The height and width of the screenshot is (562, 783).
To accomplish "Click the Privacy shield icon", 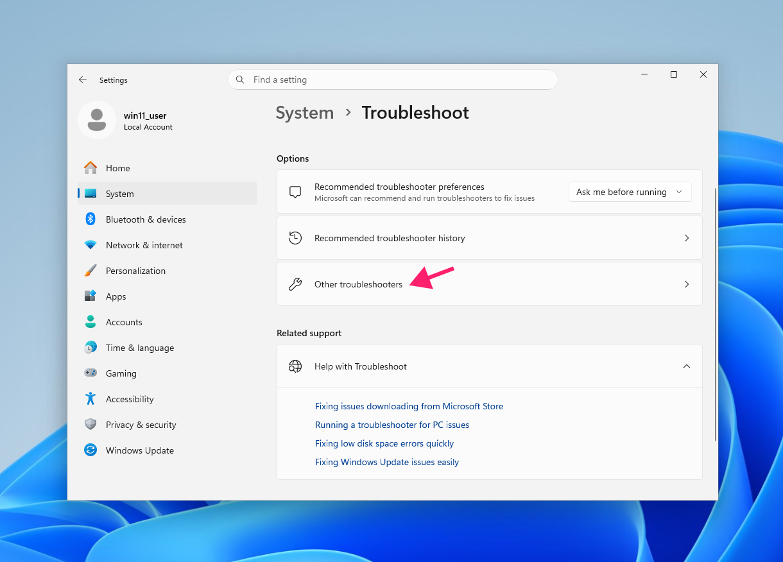I will (x=90, y=424).
